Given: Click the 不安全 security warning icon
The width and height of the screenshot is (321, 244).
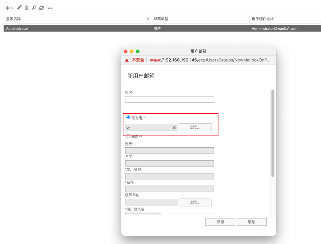Looking at the screenshot, I should point(127,60).
